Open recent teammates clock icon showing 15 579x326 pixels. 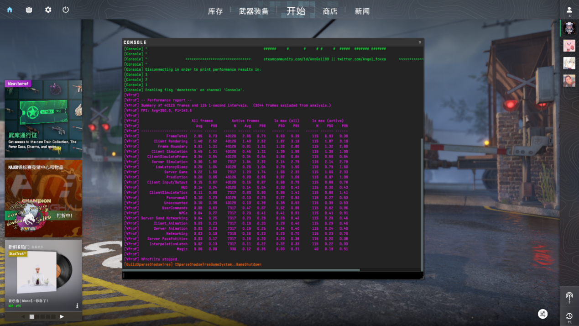(569, 316)
